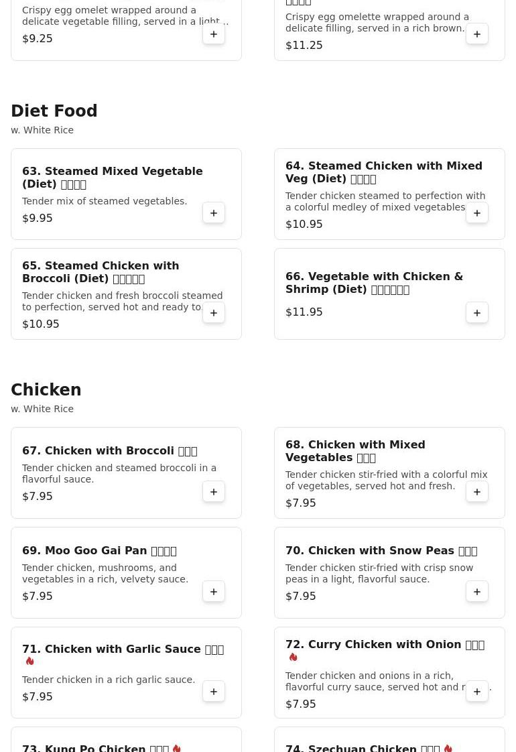516x752 pixels.
Task: Add Steamed Chicken with Broccoli (Diet)
Action: (214, 313)
